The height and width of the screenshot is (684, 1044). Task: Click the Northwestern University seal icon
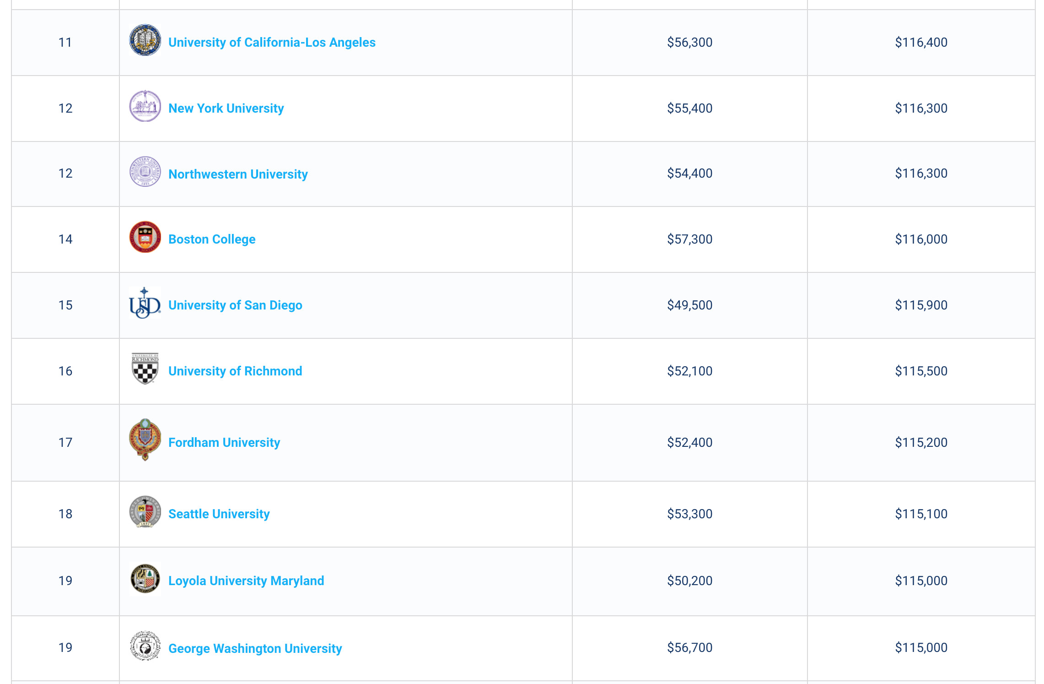click(145, 172)
